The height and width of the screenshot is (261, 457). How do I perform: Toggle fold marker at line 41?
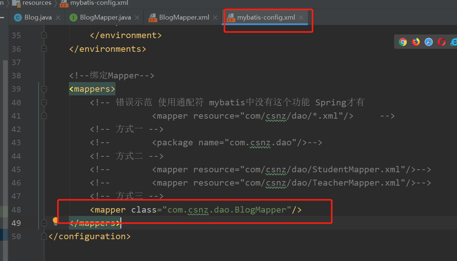[x=44, y=116]
